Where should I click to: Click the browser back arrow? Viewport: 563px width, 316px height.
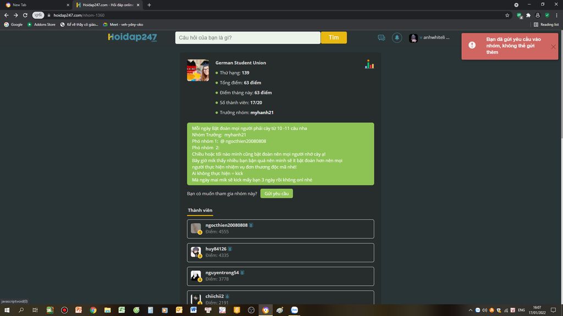(7, 15)
